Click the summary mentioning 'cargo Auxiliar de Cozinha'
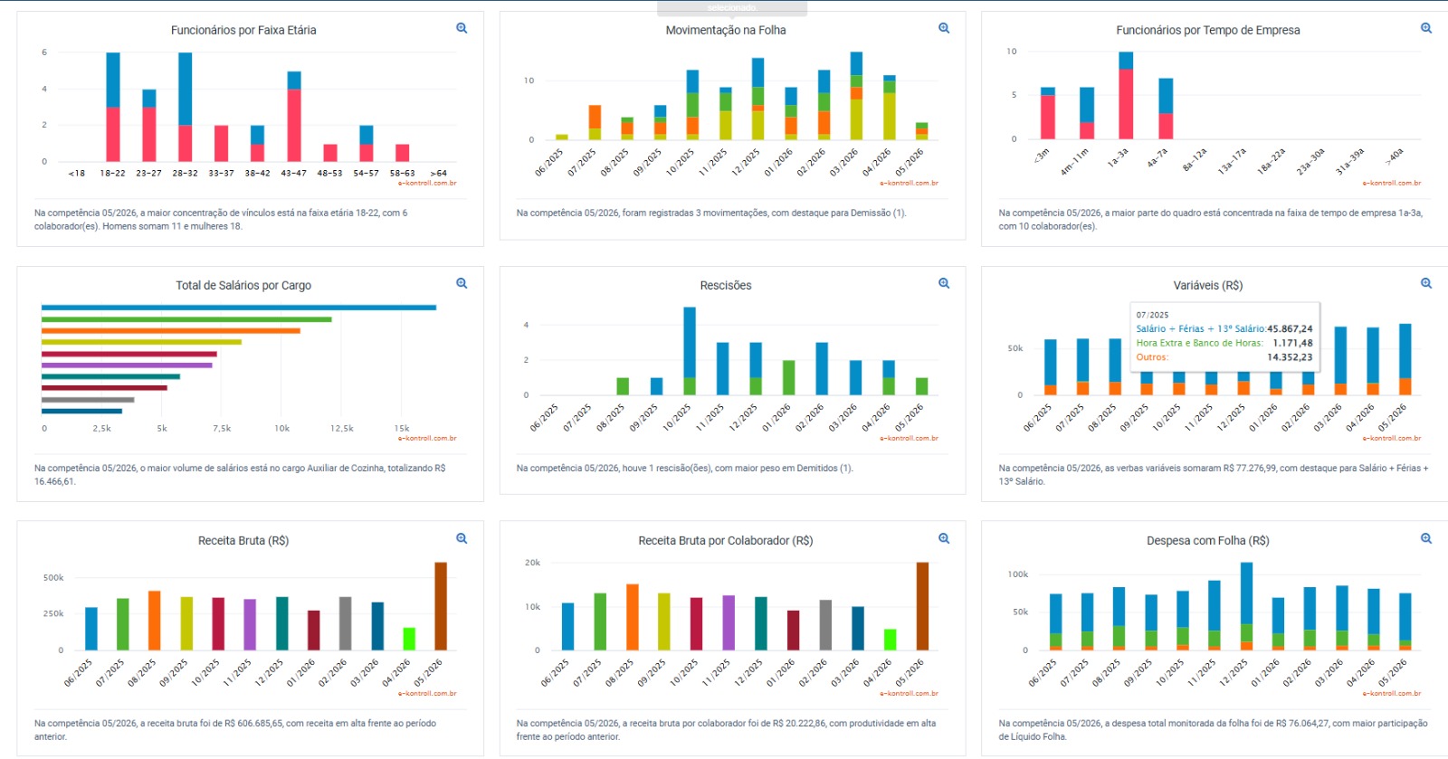This screenshot has height=759, width=1448. pyautogui.click(x=240, y=475)
